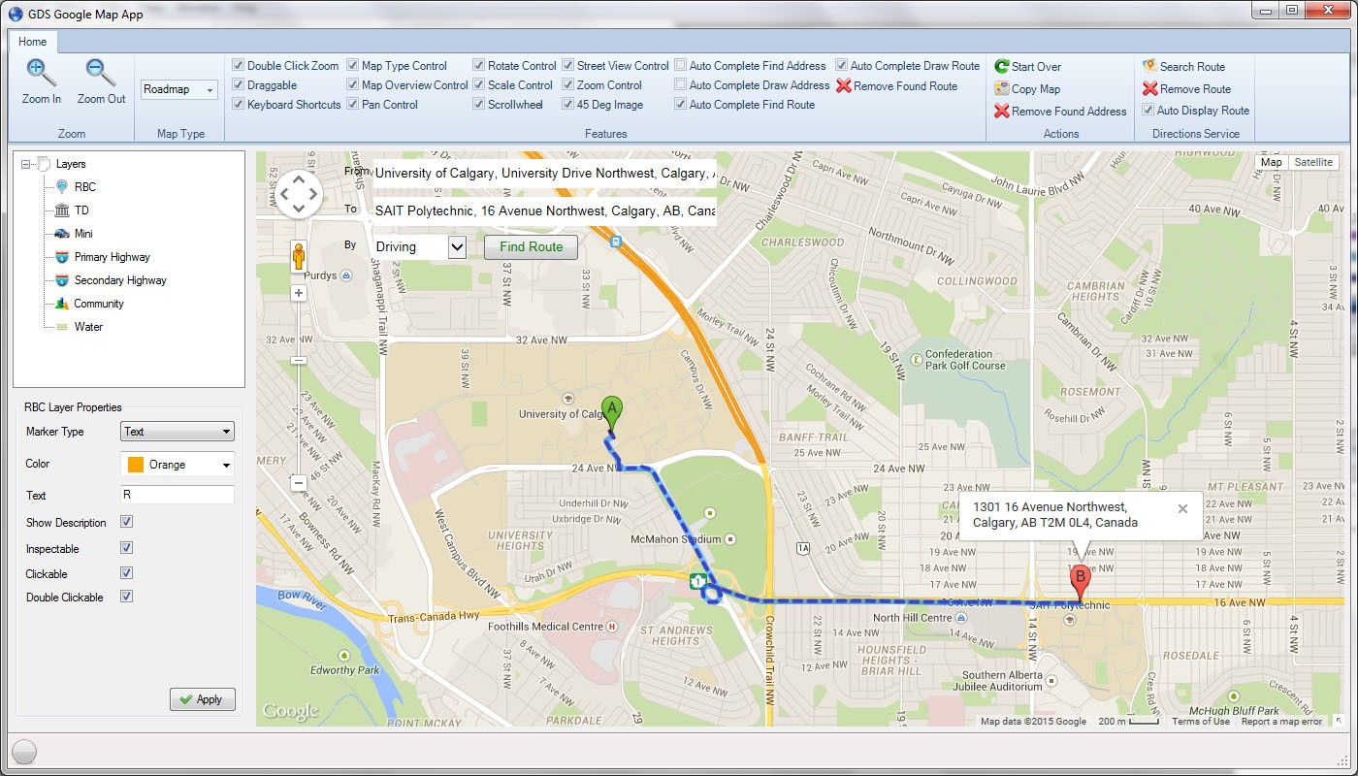1358x776 pixels.
Task: Click the Start Over green arrow icon
Action: coord(1002,67)
